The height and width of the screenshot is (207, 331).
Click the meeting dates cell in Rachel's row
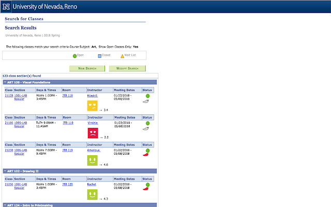[123, 186]
